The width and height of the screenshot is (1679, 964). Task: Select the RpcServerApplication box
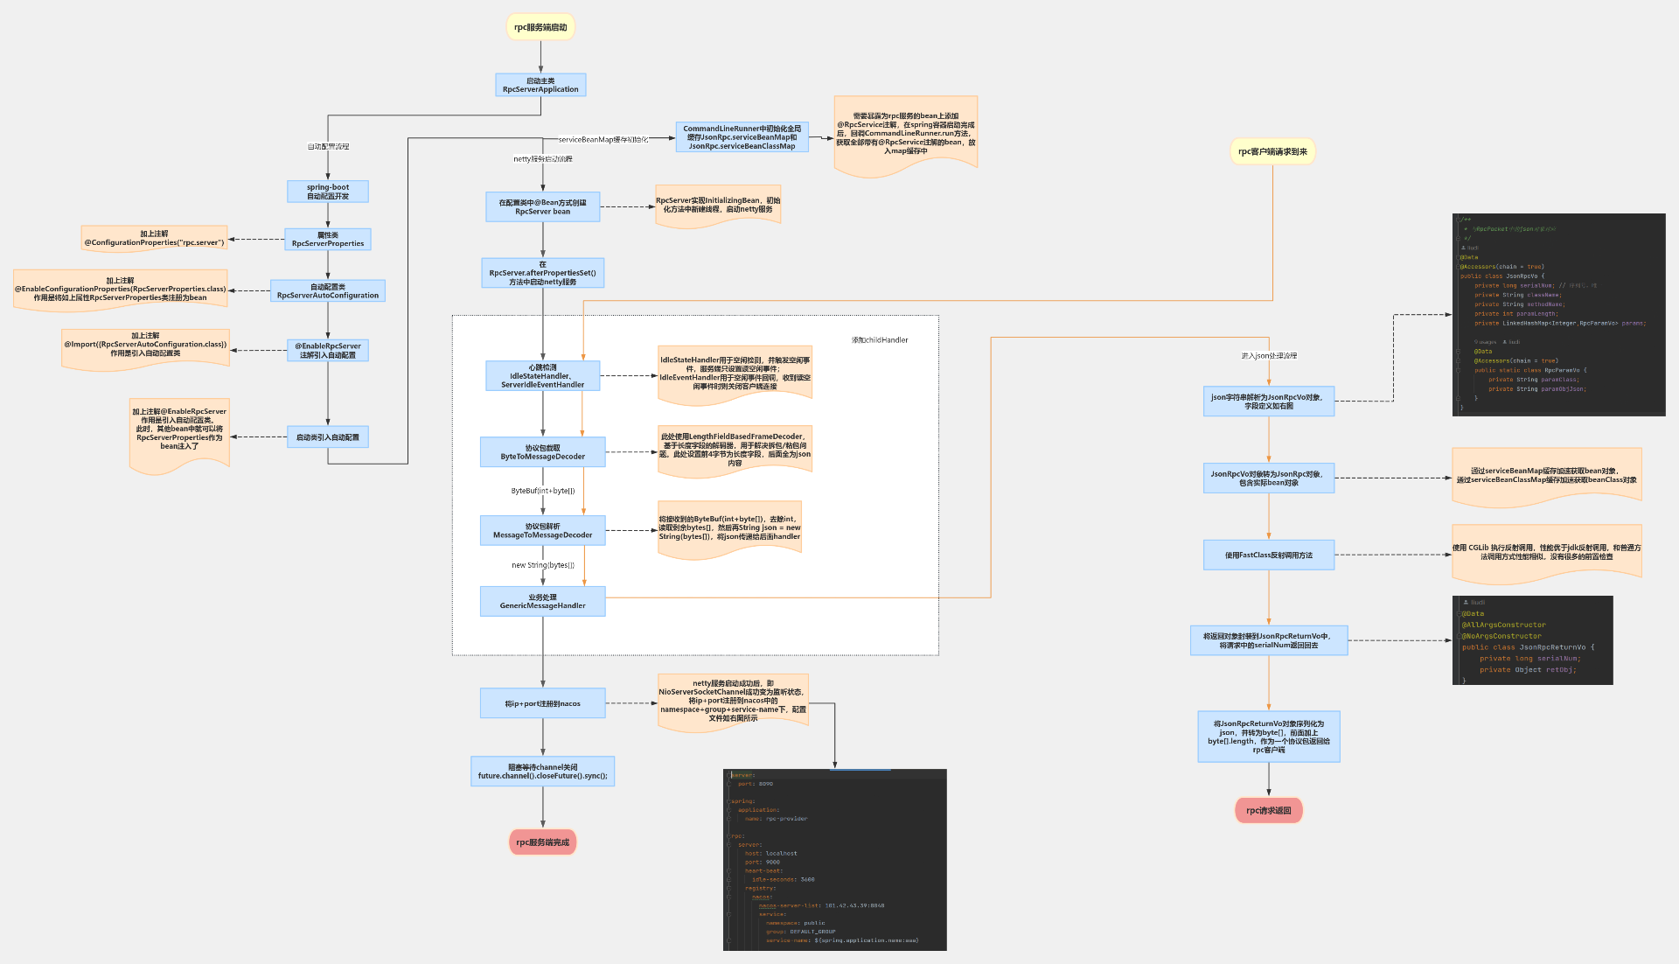pos(540,85)
